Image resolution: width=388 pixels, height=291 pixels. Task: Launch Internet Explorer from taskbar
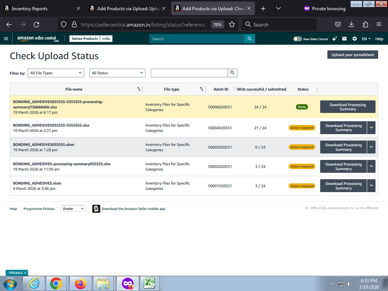[x=34, y=283]
